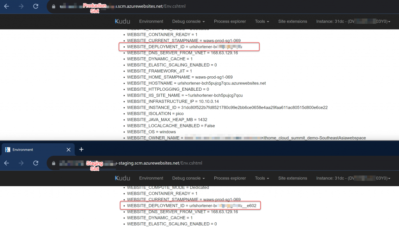Screen dimensions: 399x227
Task: Select WEBSITE_INSTANCE_ID line in Production Slot
Action: click(x=227, y=107)
